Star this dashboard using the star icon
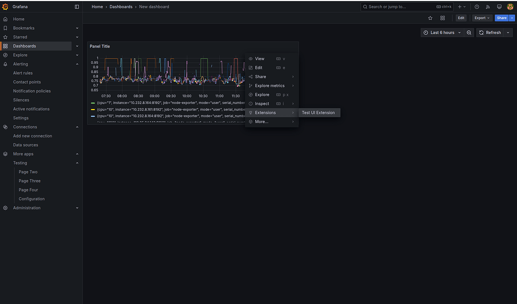The image size is (517, 304). point(430,18)
